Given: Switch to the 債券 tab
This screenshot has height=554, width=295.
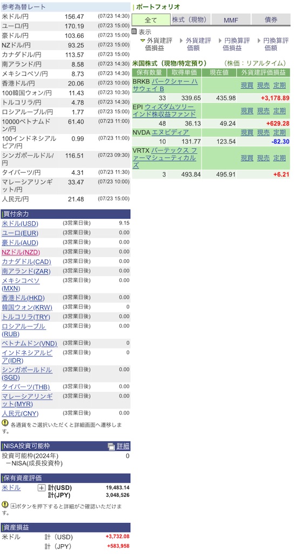Looking at the screenshot, I should point(271,20).
